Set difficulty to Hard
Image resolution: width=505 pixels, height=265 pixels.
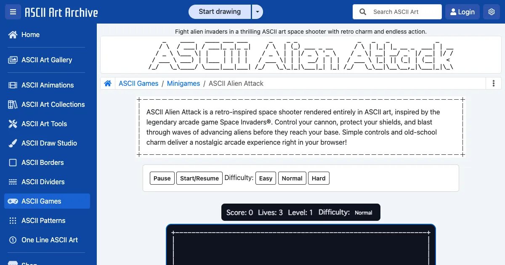tap(319, 178)
